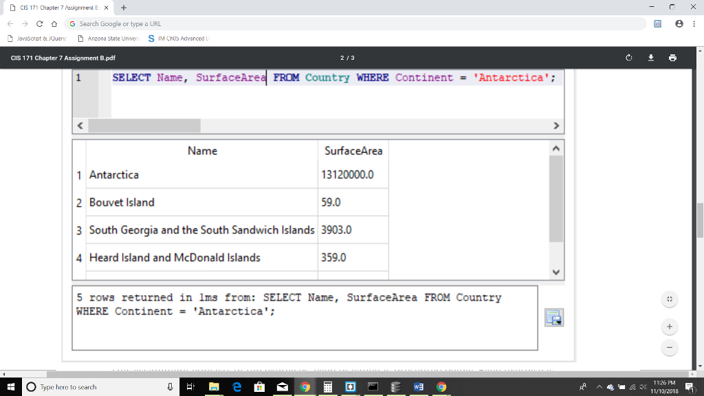
Task: Click the 59.0 surface area value
Action: coord(331,203)
